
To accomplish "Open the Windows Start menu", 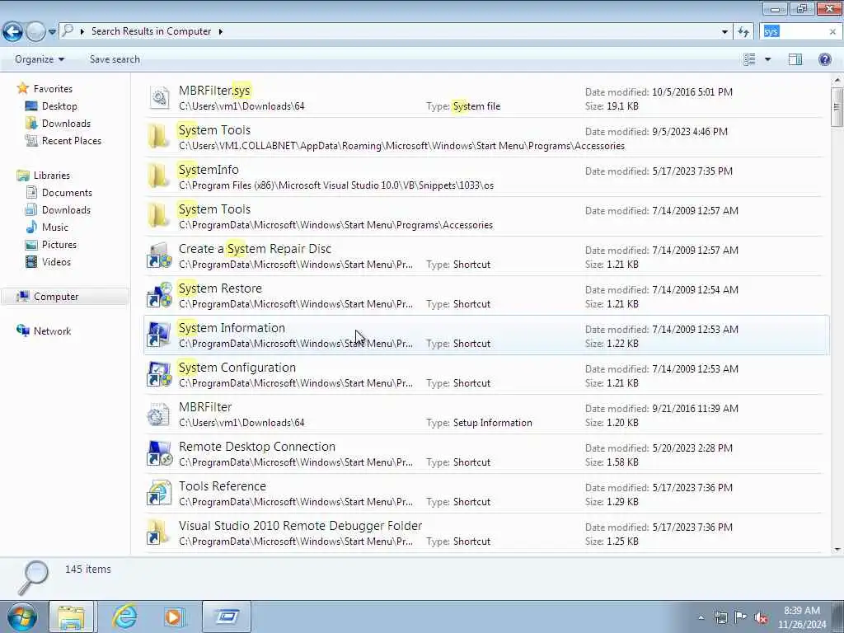I will (22, 617).
